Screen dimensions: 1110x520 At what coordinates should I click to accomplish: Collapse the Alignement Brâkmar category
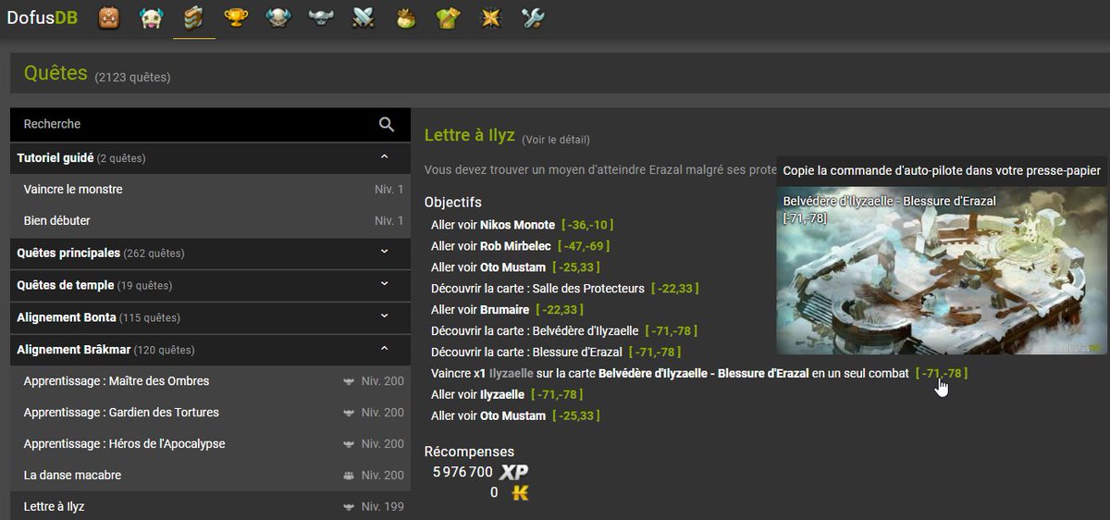(x=210, y=350)
